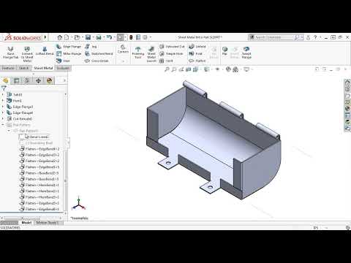Switch to the Features ribbon tab
Screen dimensions: 351x263
click(x=8, y=68)
